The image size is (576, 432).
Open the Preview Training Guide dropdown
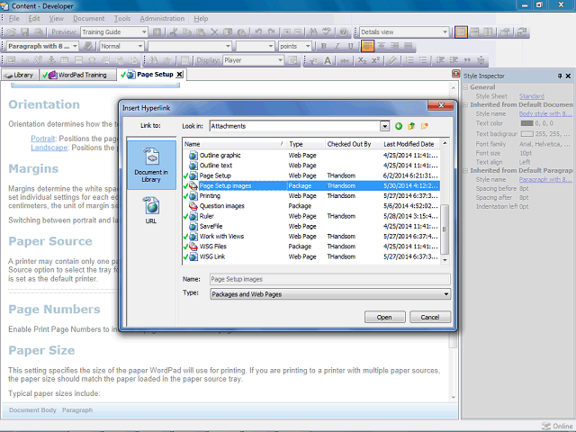144,32
